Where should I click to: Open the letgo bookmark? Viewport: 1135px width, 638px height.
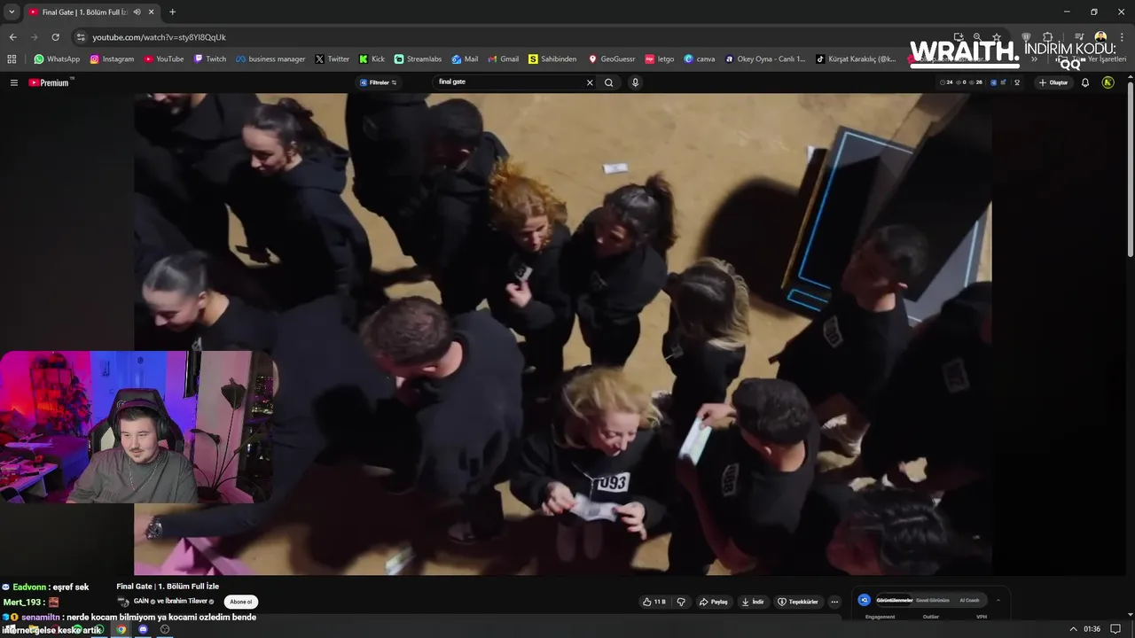(660, 59)
